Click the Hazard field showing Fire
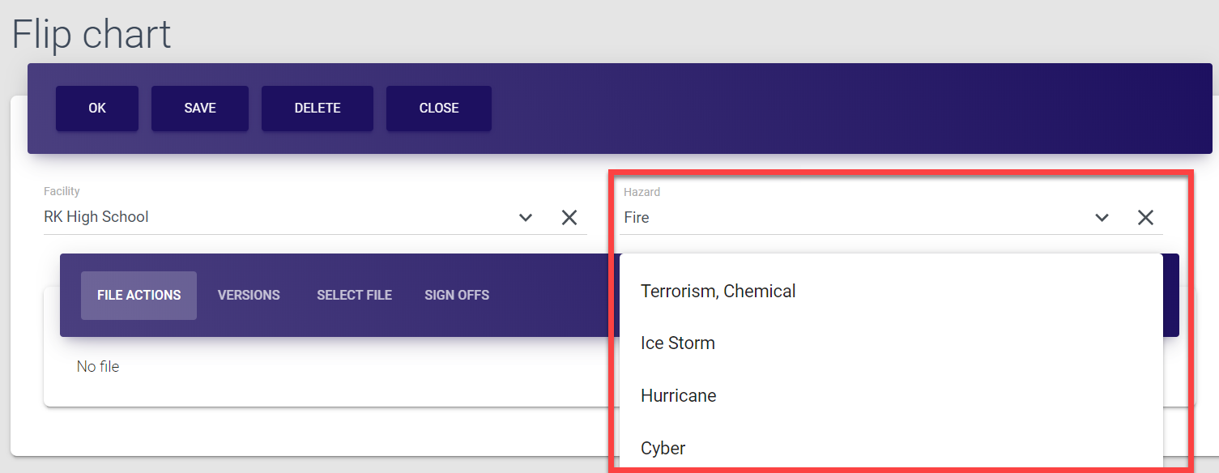Screen dimensions: 1219x473 (x=850, y=217)
